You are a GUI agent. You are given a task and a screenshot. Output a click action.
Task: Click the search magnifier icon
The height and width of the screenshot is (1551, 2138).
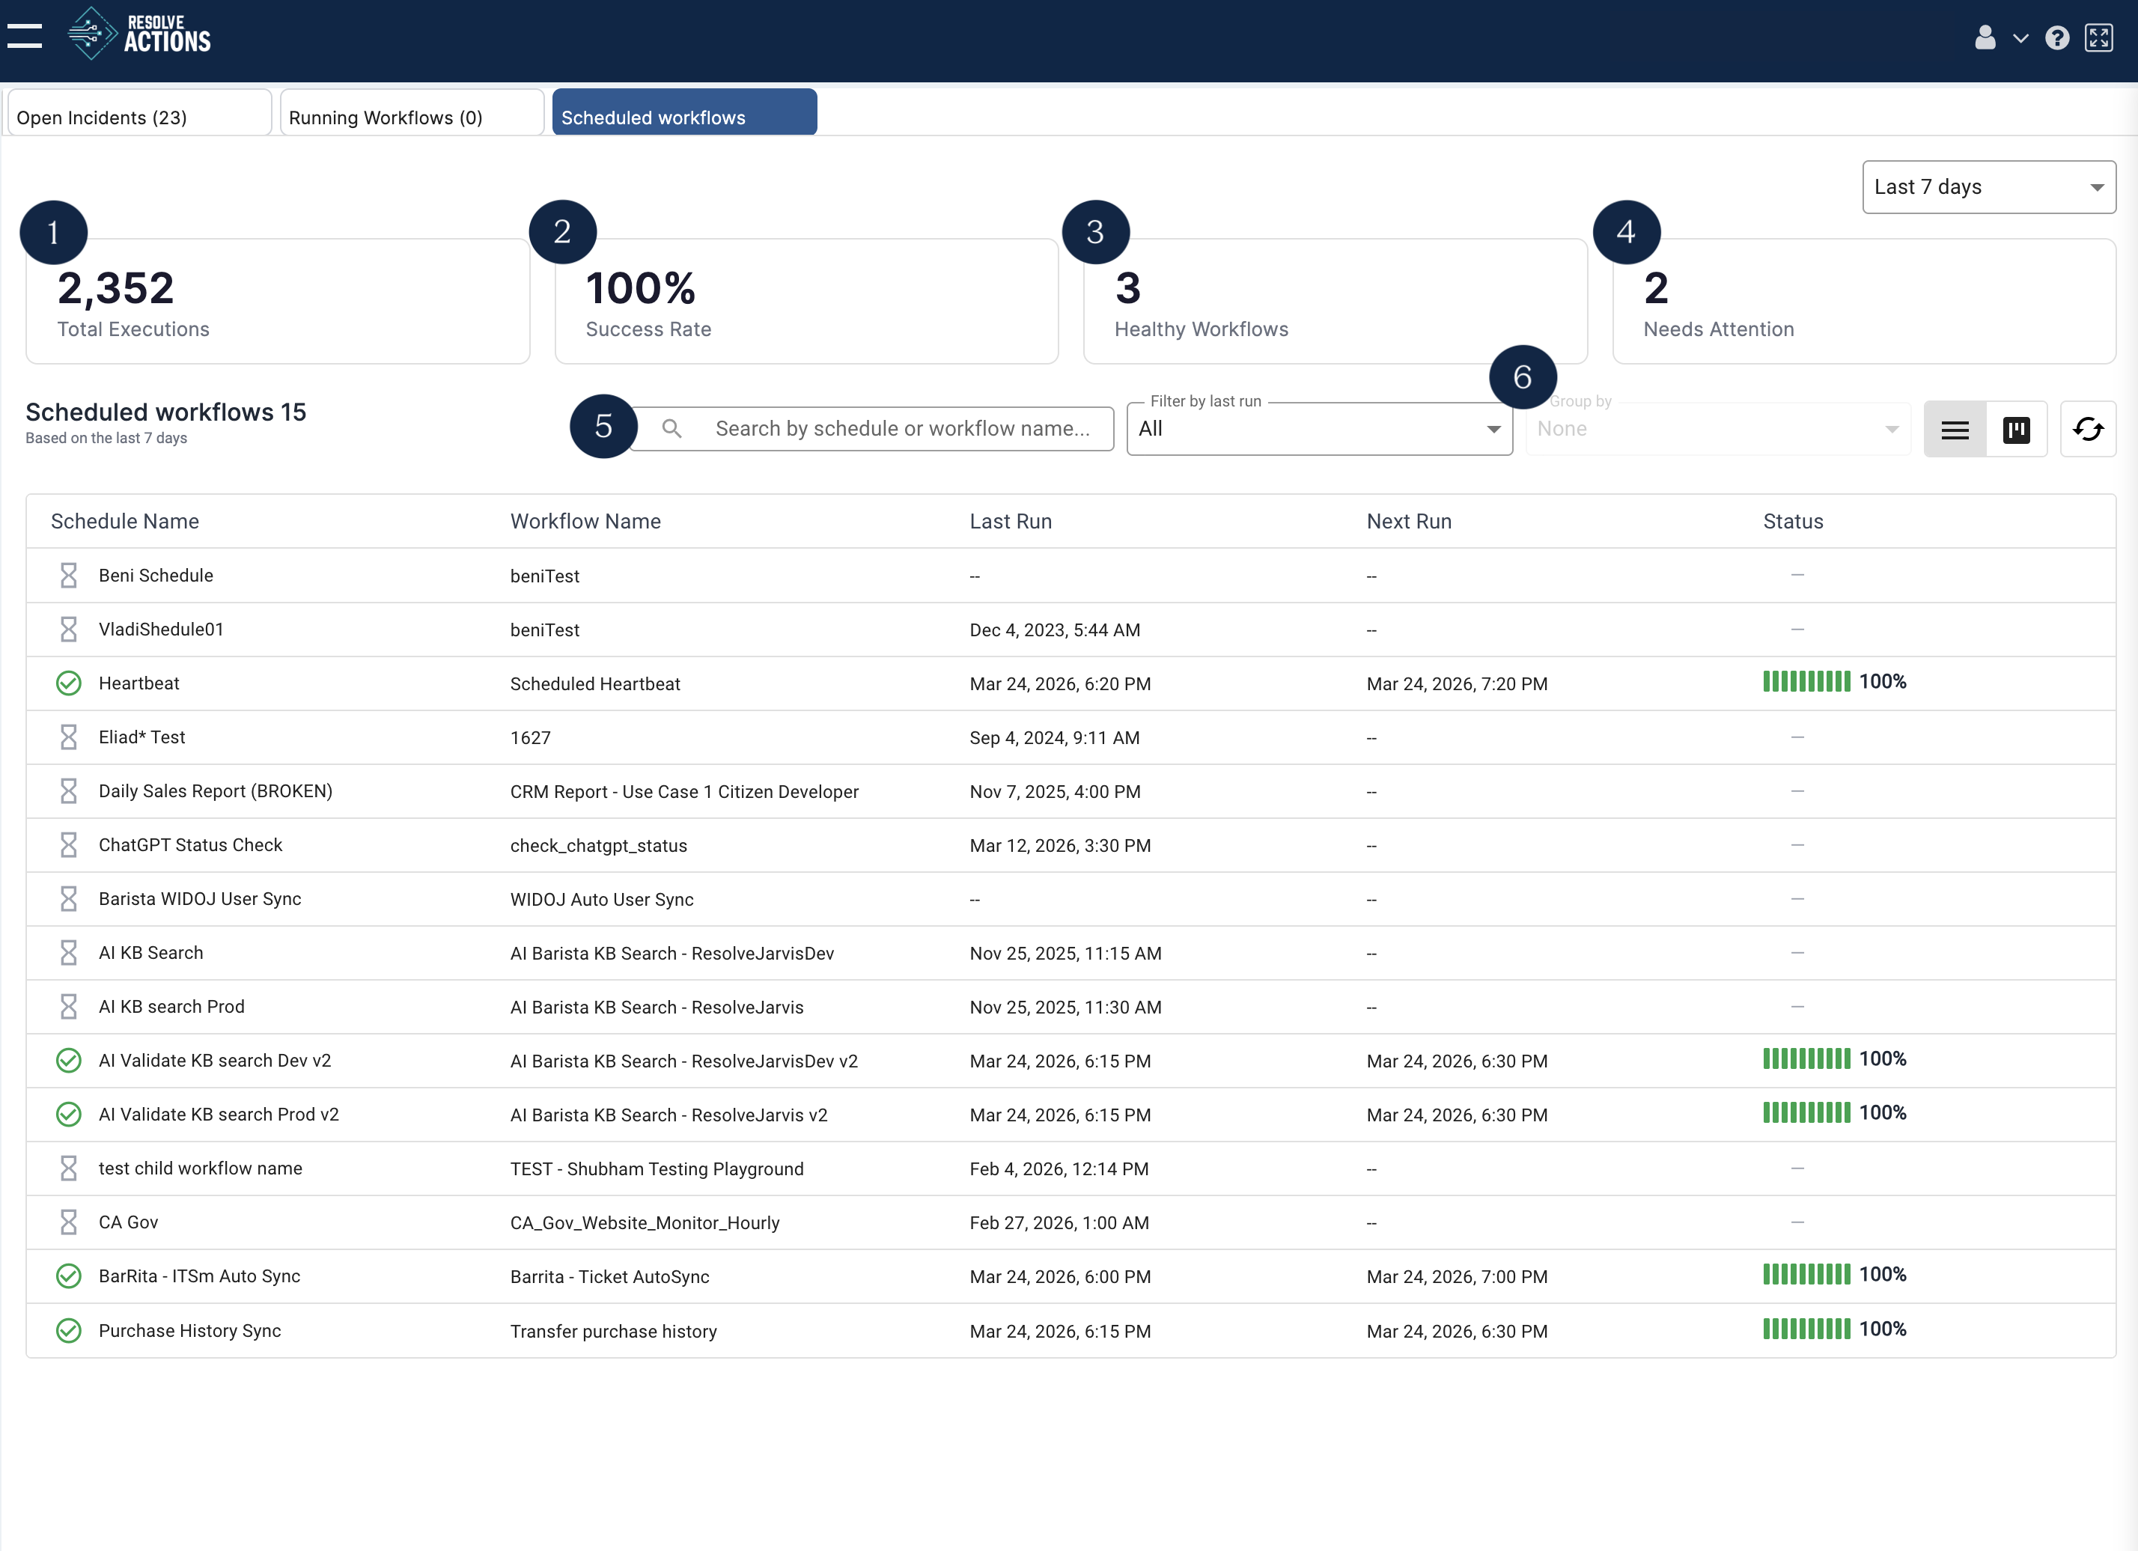[672, 429]
